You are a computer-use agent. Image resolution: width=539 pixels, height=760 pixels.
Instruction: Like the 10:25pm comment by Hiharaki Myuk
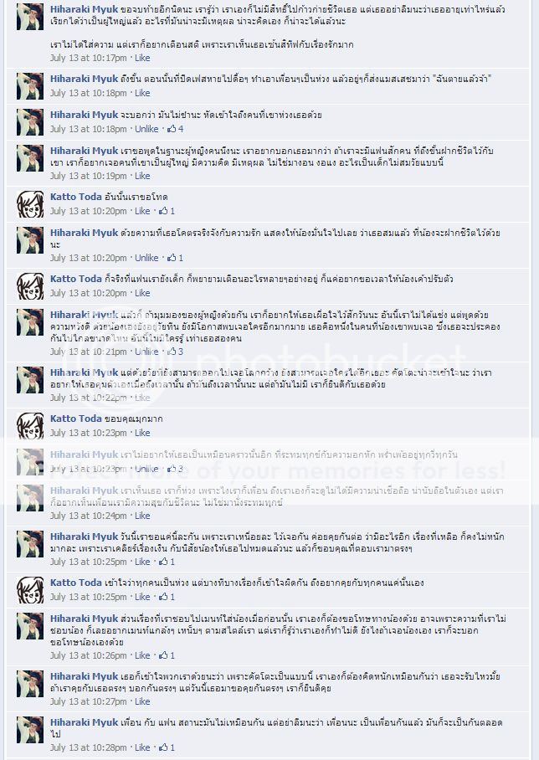coord(142,562)
